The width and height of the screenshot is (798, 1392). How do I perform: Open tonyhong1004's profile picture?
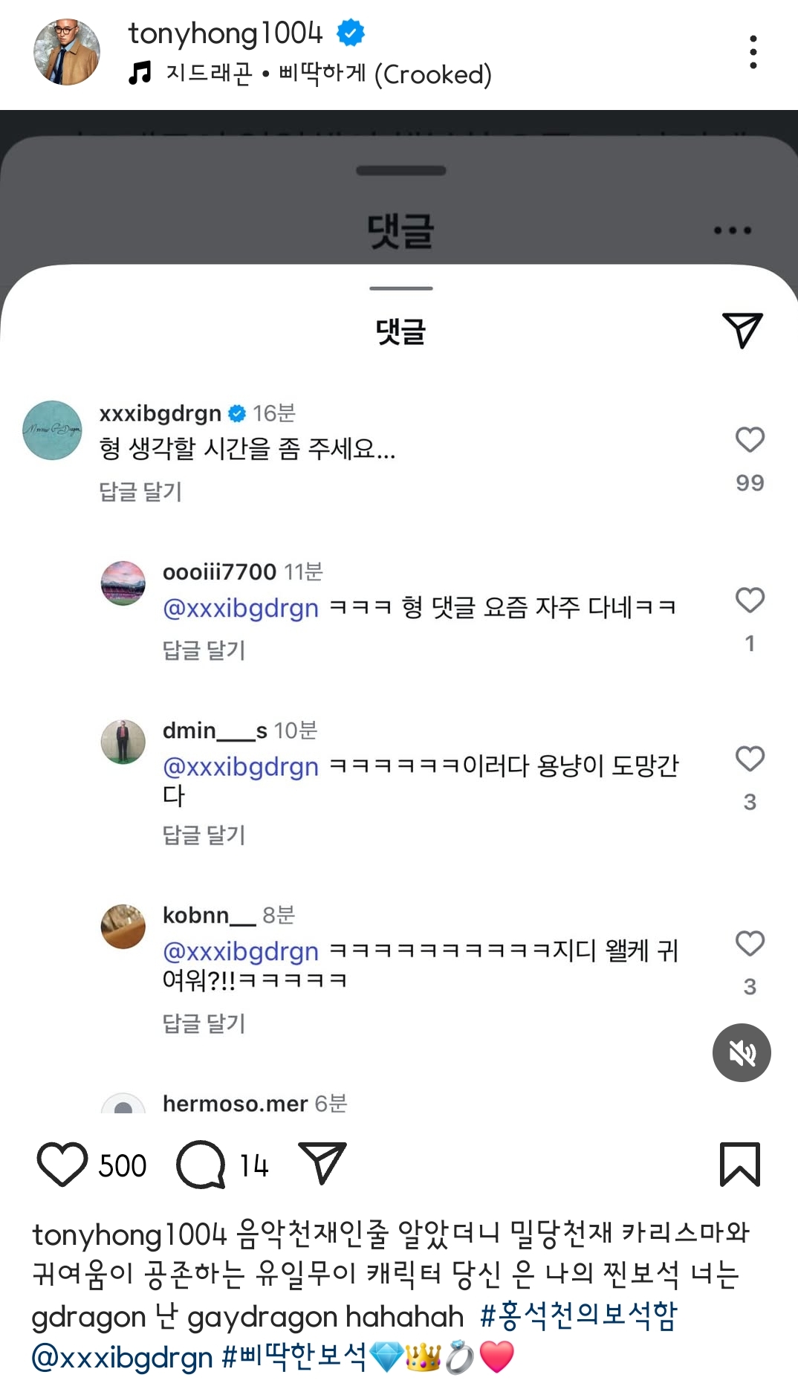pos(67,52)
